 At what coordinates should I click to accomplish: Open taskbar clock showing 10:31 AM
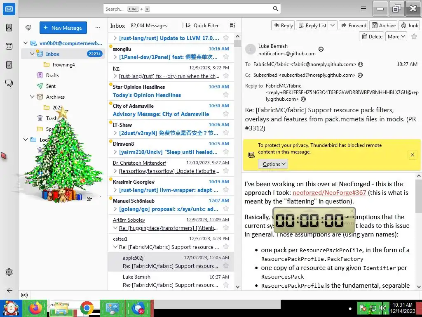403,308
